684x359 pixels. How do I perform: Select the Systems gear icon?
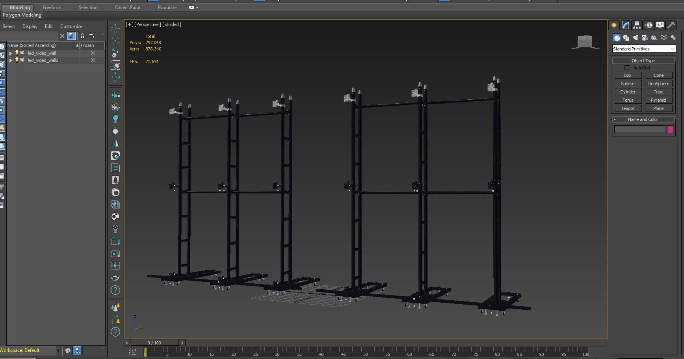[x=673, y=38]
